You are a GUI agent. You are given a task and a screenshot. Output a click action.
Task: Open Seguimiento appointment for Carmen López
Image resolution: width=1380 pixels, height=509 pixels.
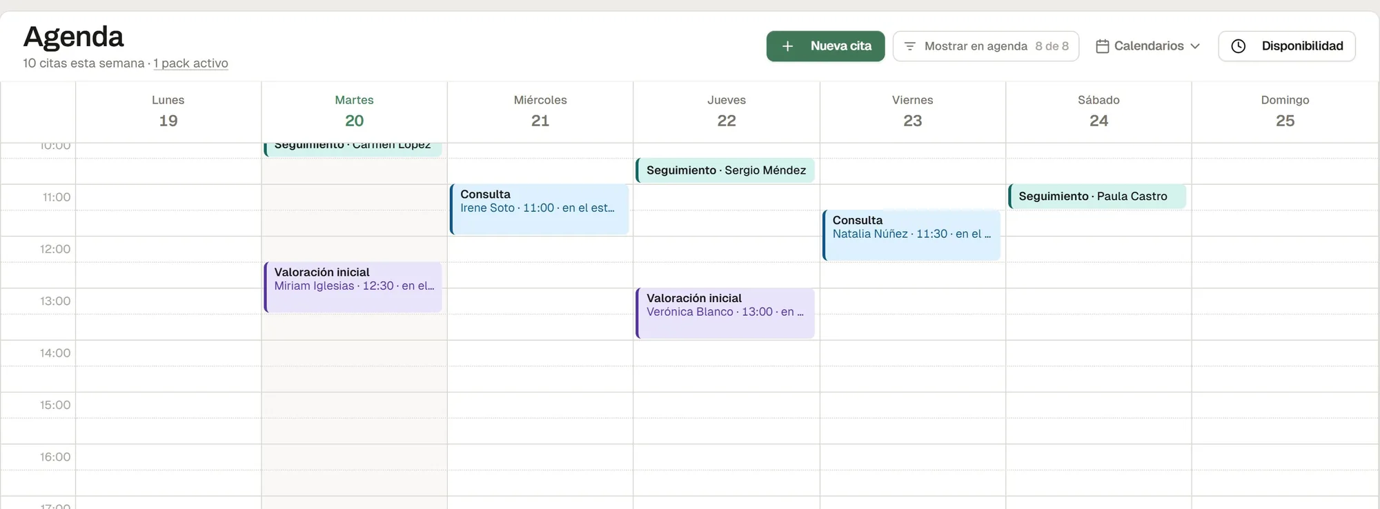[353, 149]
